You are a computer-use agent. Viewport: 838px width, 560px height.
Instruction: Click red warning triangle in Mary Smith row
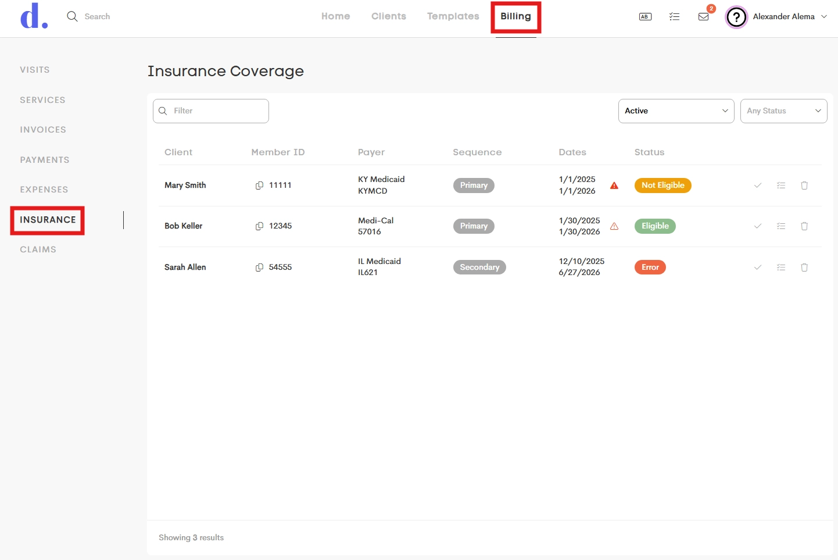614,186
